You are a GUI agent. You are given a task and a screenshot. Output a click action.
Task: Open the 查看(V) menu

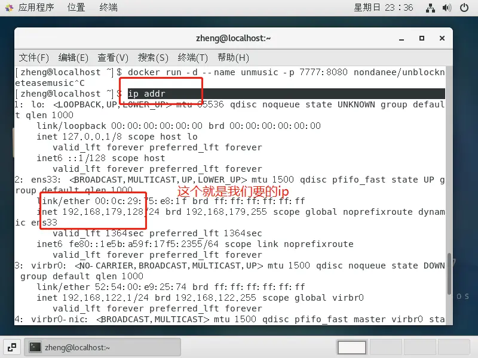click(113, 57)
